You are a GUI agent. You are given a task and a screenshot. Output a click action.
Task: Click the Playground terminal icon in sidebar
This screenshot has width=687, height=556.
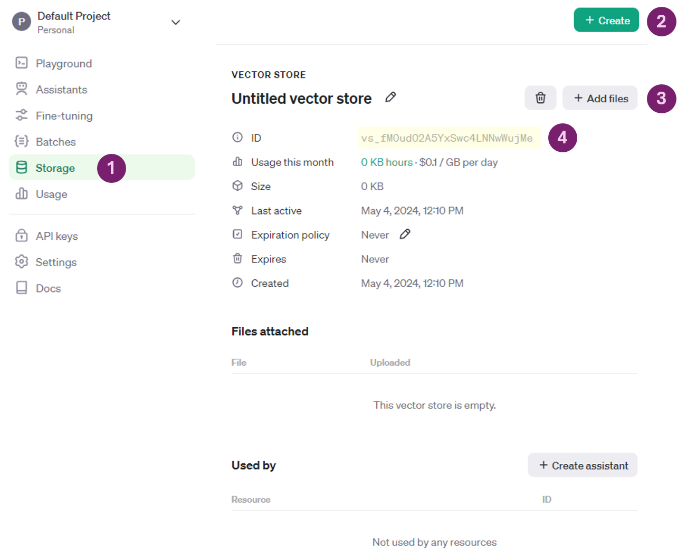coord(22,63)
